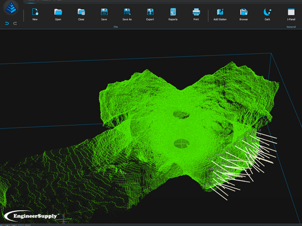Close the current project via Close icon
This screenshot has height=226, width=302.
[81, 14]
